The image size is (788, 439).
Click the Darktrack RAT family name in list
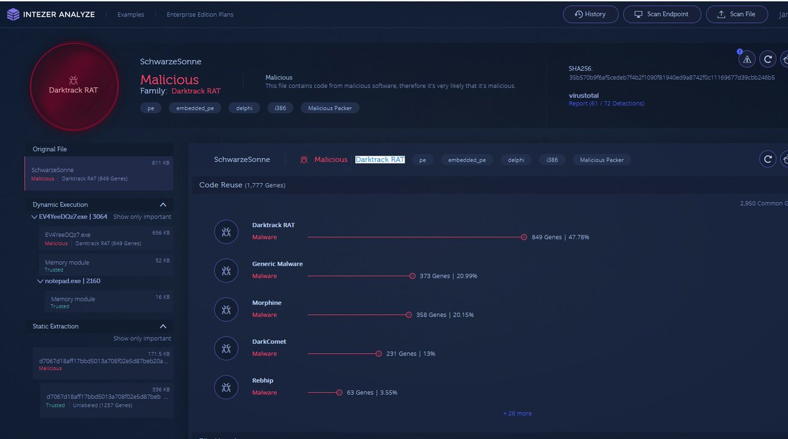tap(273, 225)
